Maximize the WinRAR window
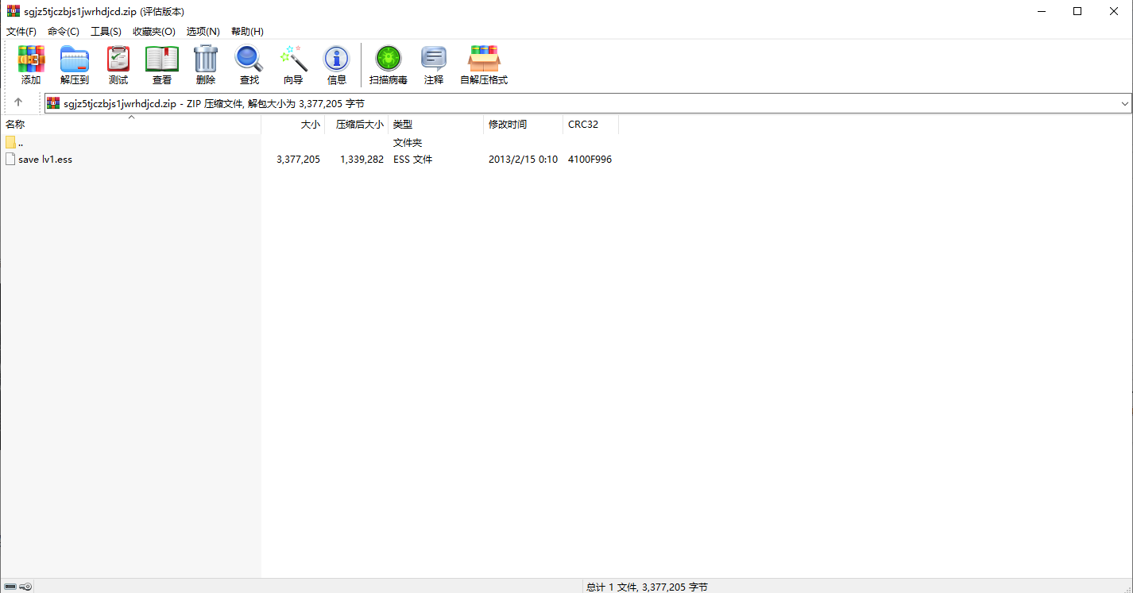The image size is (1133, 593). coord(1077,11)
